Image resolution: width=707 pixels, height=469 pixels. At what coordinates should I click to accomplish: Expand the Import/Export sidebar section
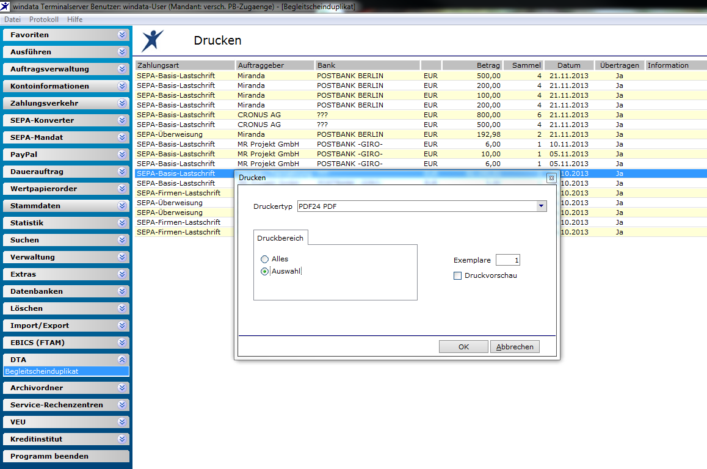(x=67, y=325)
